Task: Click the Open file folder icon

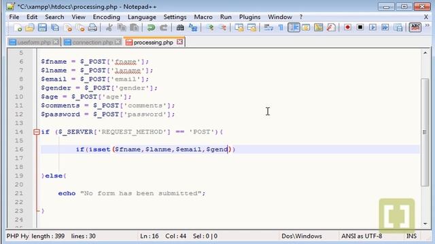Action: click(x=30, y=28)
